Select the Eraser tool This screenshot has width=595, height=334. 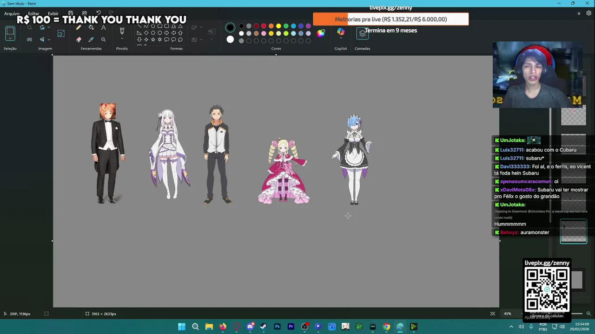click(x=79, y=39)
